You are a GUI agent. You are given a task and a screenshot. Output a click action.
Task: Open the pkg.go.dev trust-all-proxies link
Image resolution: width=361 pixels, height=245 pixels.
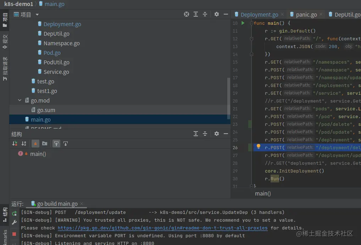(x=162, y=228)
